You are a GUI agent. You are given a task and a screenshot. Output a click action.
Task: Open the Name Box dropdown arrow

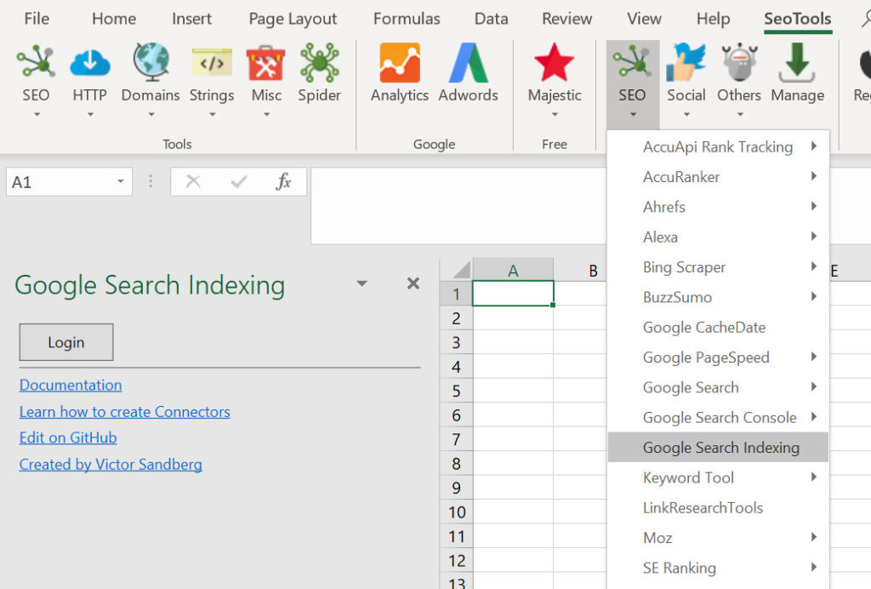pos(122,181)
